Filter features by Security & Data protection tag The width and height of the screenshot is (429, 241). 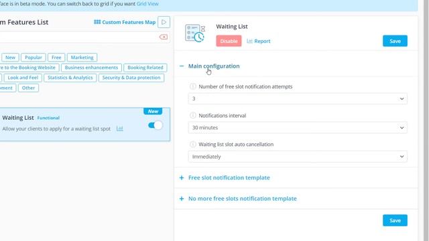coord(131,78)
